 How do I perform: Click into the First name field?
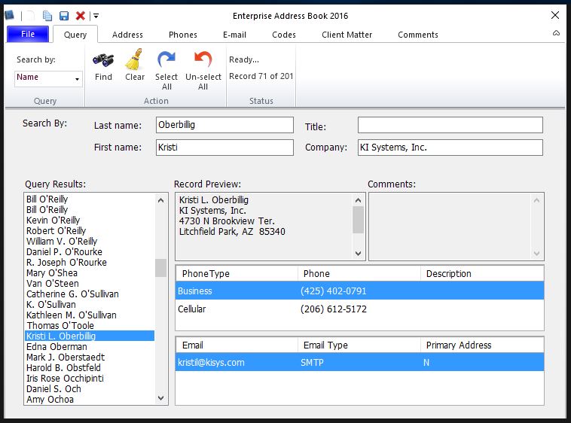point(224,148)
